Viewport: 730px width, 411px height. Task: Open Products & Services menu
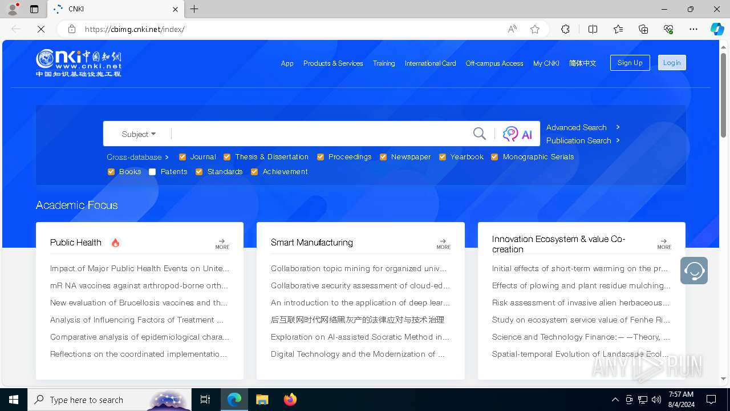point(333,63)
